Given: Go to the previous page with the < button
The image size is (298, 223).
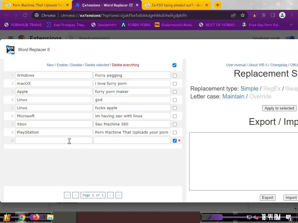Looking at the screenshot, I should [x=76, y=195].
